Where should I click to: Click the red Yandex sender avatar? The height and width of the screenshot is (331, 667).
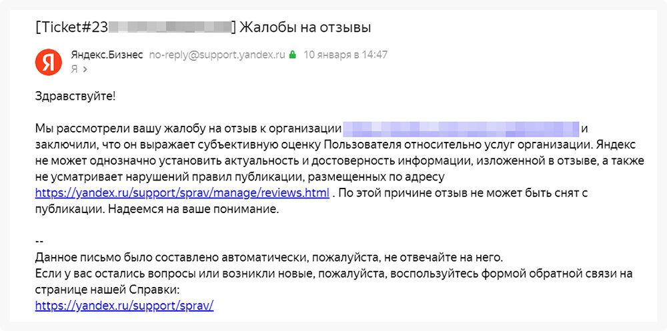coord(48,61)
